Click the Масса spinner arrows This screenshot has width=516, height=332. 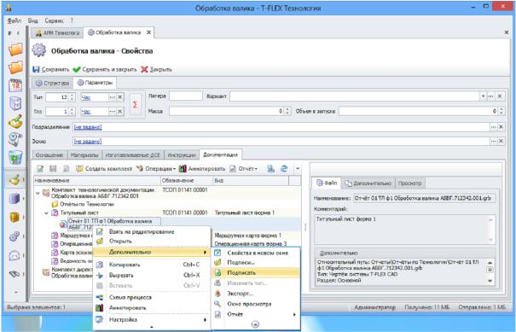coord(288,111)
